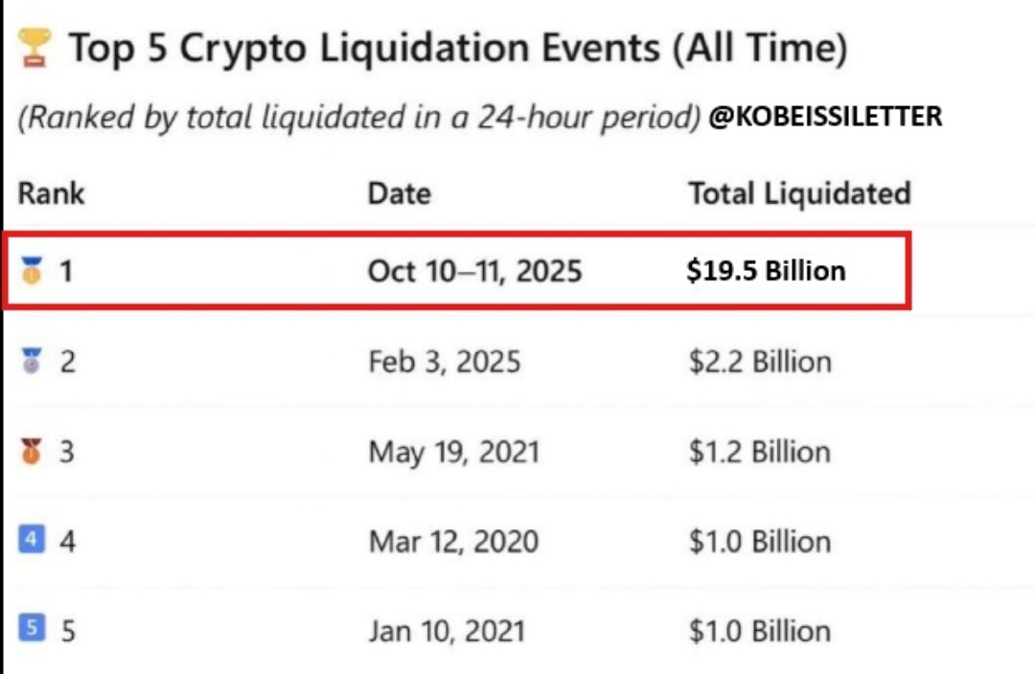Click the blue number 5 badge icon
Screen dimensions: 1035x674
point(32,630)
